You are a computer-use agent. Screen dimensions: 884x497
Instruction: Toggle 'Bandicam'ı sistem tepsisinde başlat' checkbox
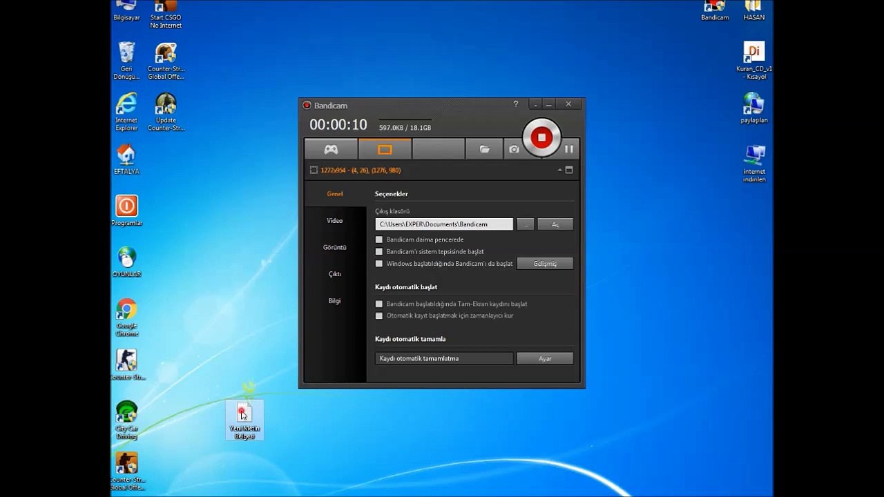378,251
